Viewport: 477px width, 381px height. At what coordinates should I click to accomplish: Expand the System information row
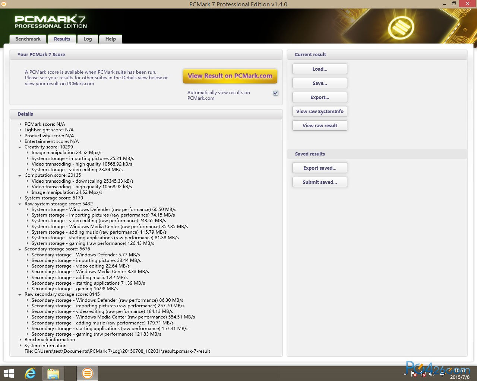coord(20,346)
